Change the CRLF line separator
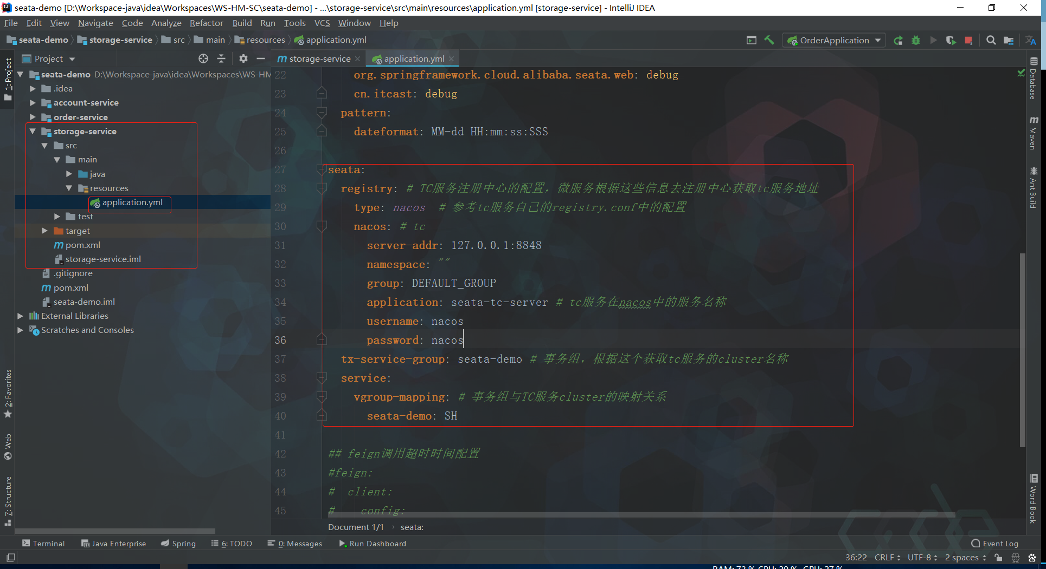Viewport: 1046px width, 569px height. tap(887, 558)
